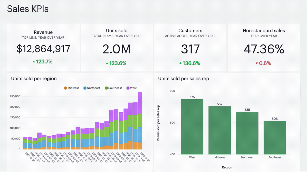Click the "600" axis label in sales rep chart
307x172 pixels.
172,91
